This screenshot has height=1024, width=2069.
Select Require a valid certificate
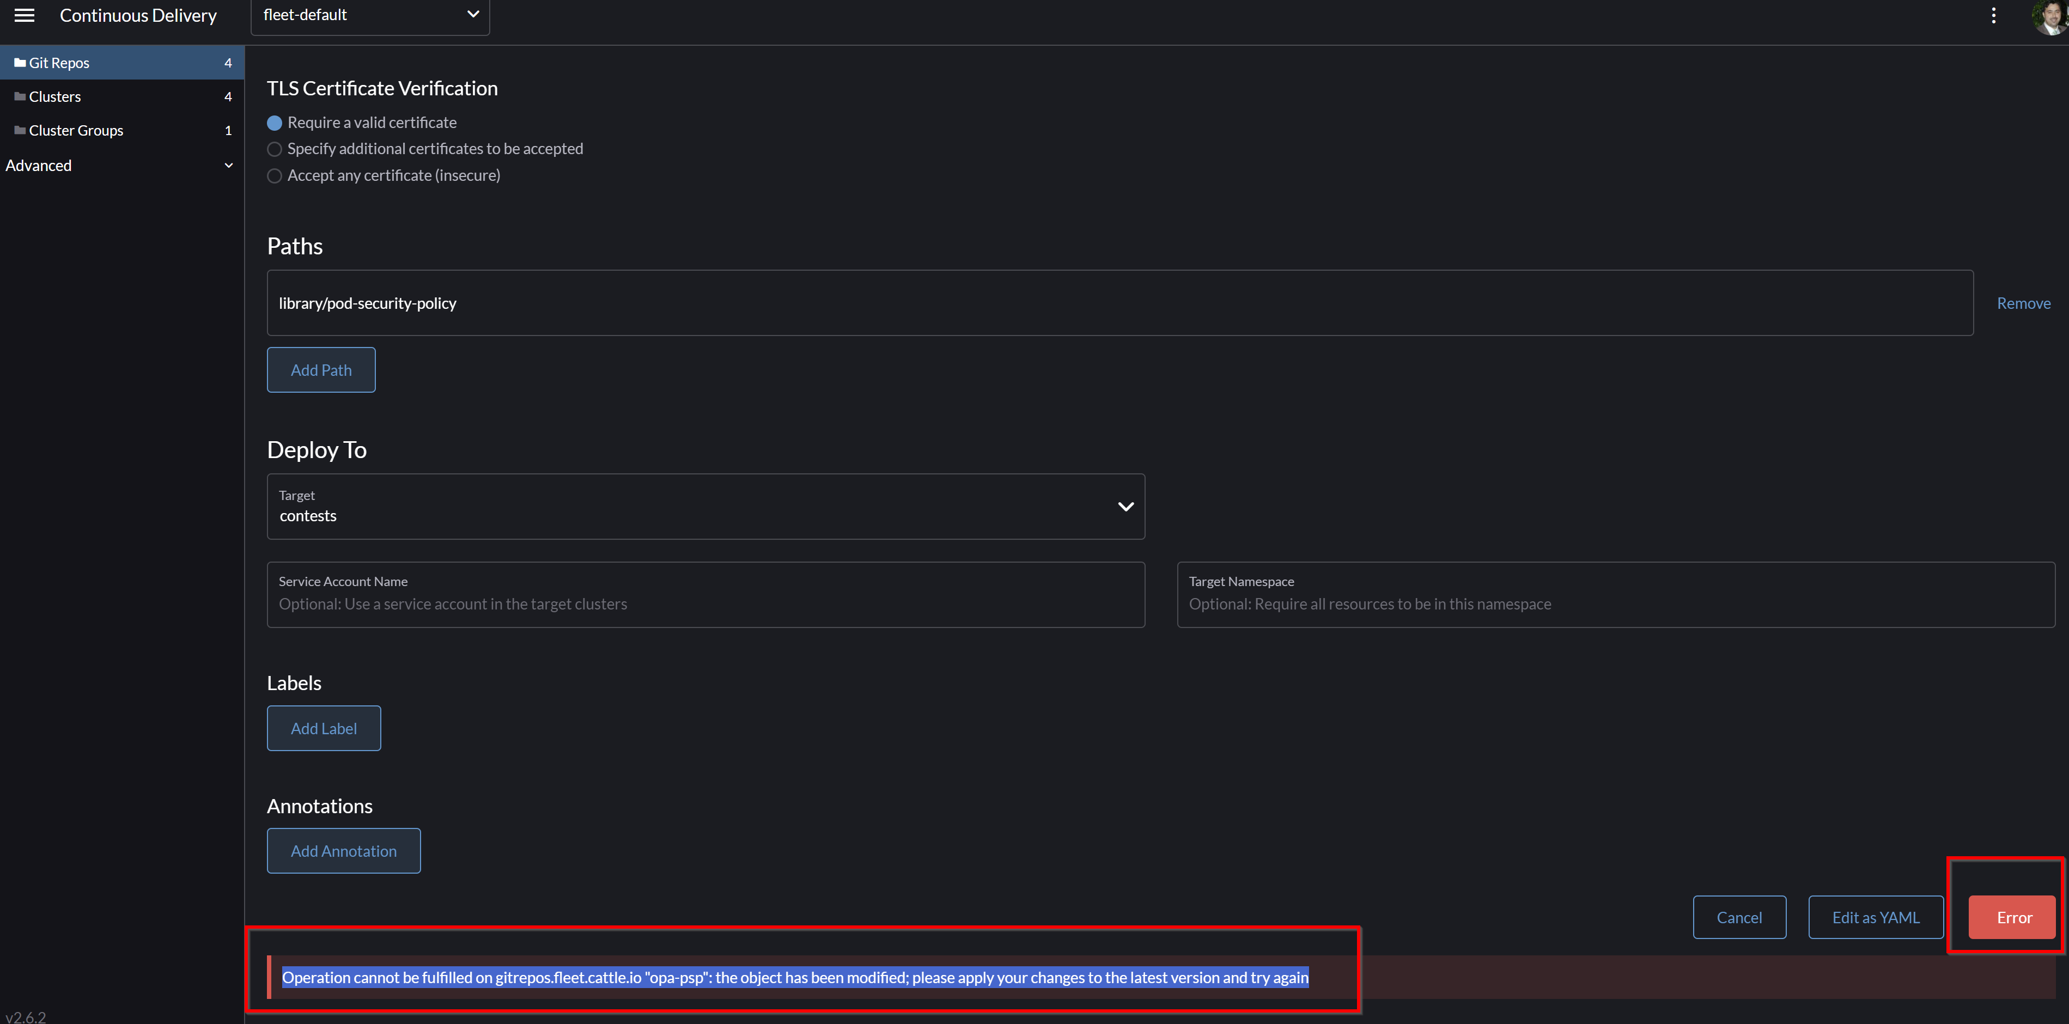274,123
